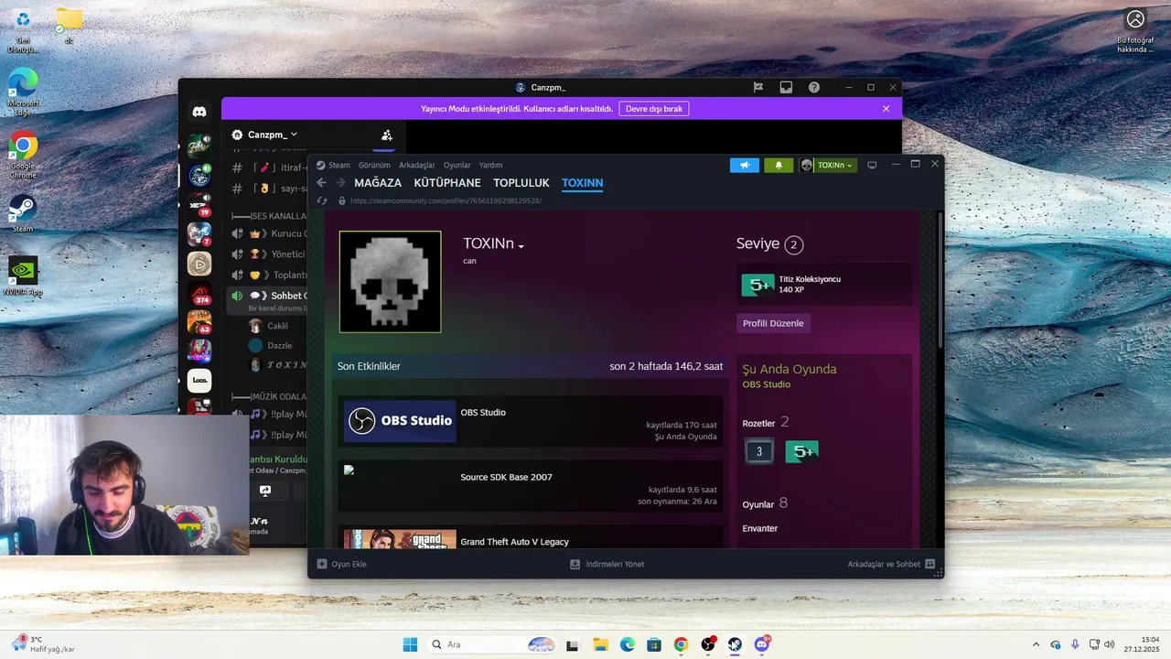This screenshot has width=1171, height=659.
Task: Click the Steam page vertical scrollbar
Action: pos(940,279)
